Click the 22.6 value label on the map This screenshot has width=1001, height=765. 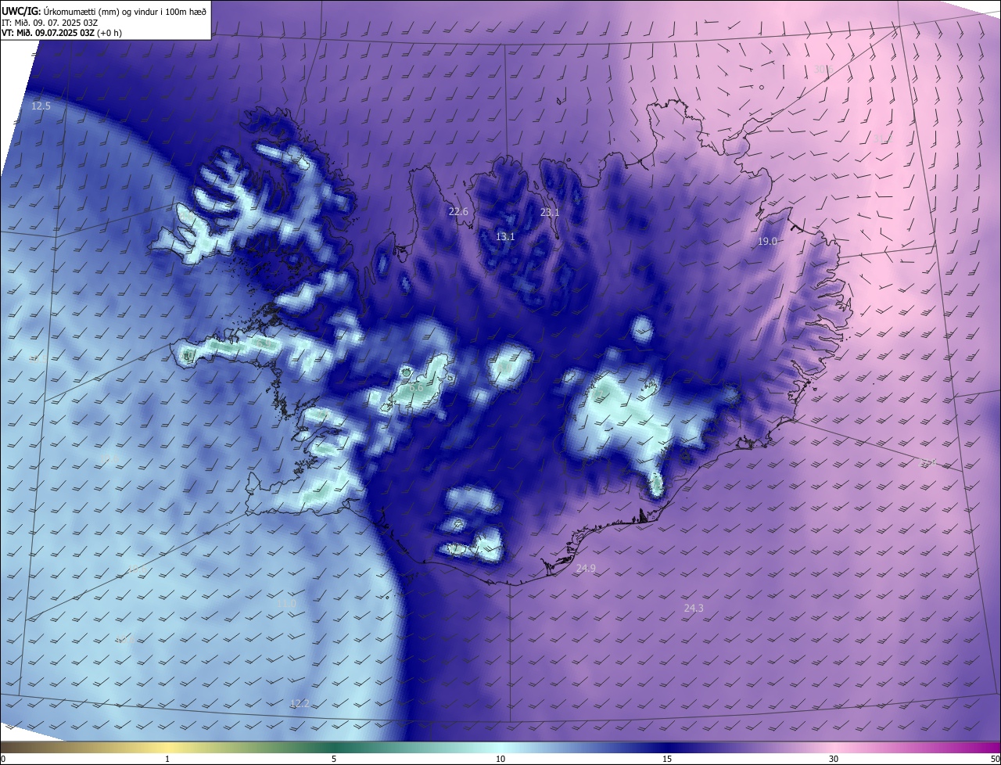(x=458, y=211)
